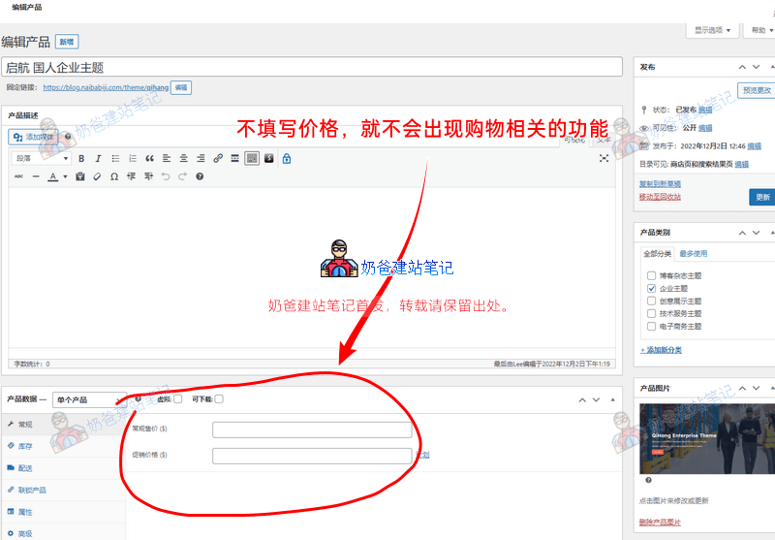
Task: Move the product image panel up
Action: [x=742, y=388]
